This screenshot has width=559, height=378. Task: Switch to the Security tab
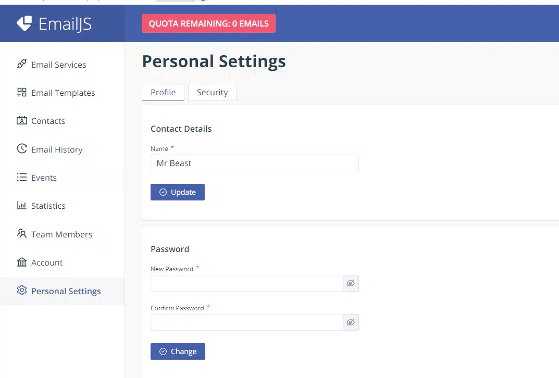(212, 92)
